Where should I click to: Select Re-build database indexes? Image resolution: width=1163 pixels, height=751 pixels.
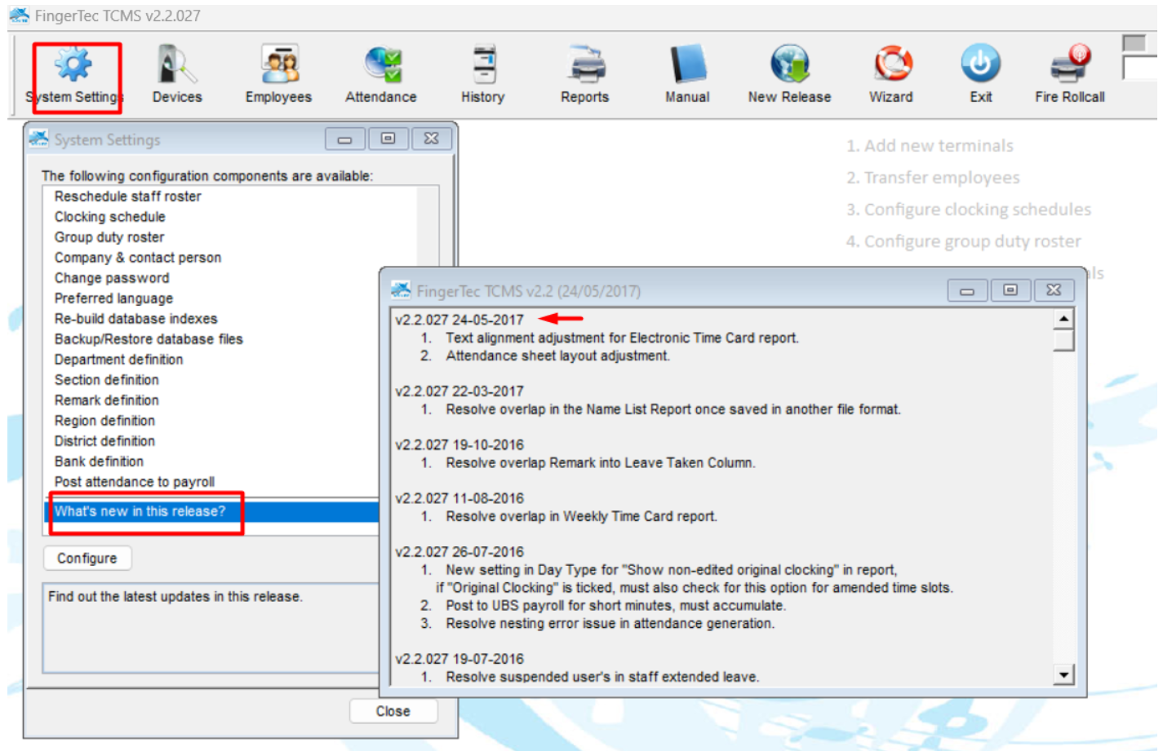[x=136, y=319]
